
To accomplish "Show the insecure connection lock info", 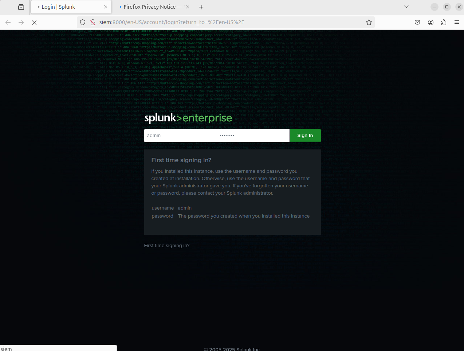I will 93,22.
